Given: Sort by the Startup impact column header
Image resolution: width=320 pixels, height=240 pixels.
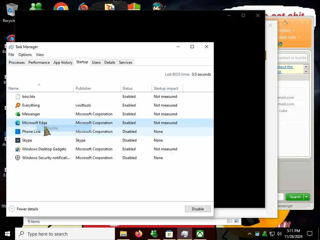Looking at the screenshot, I should 167,88.
